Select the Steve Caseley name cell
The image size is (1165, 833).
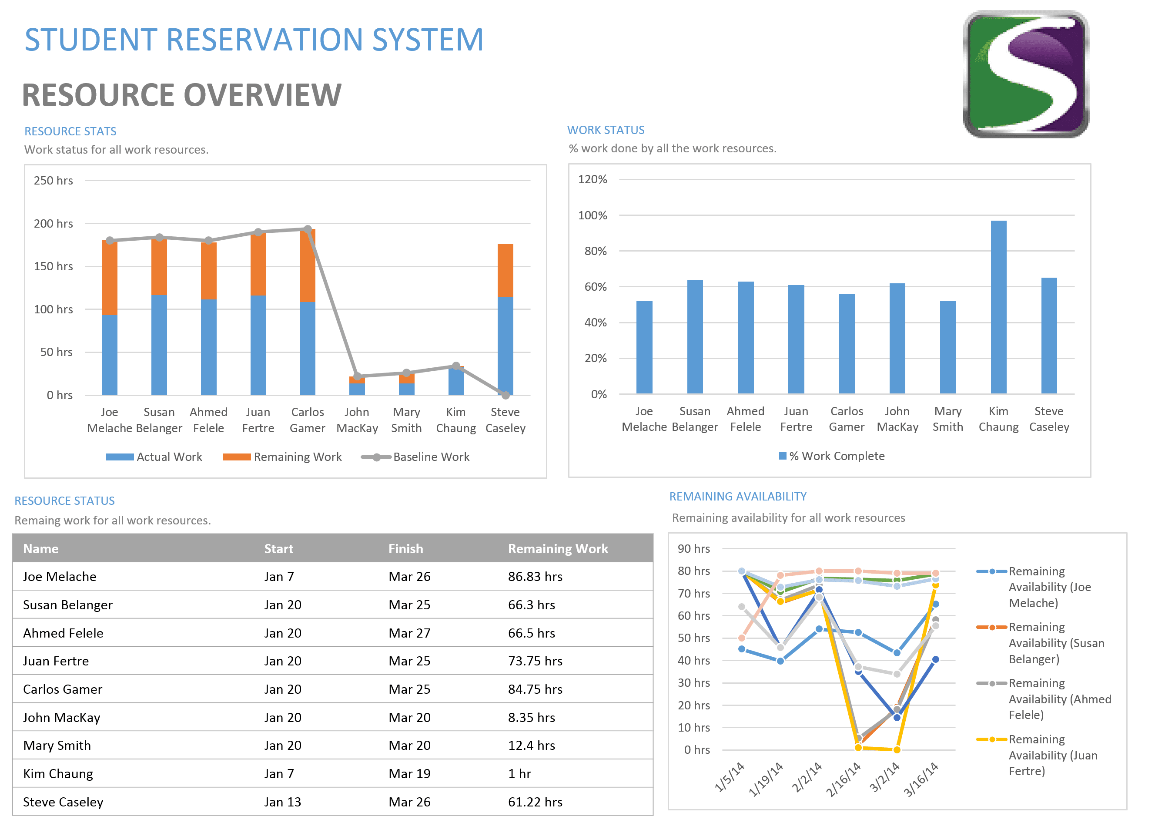63,802
